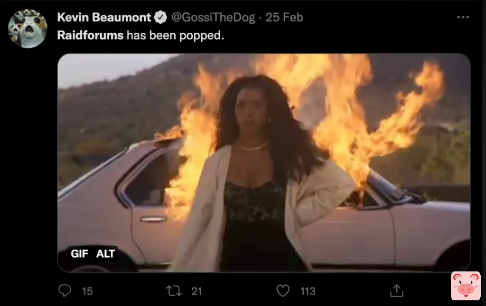
Task: Play the burning car GIF
Action: [264, 163]
